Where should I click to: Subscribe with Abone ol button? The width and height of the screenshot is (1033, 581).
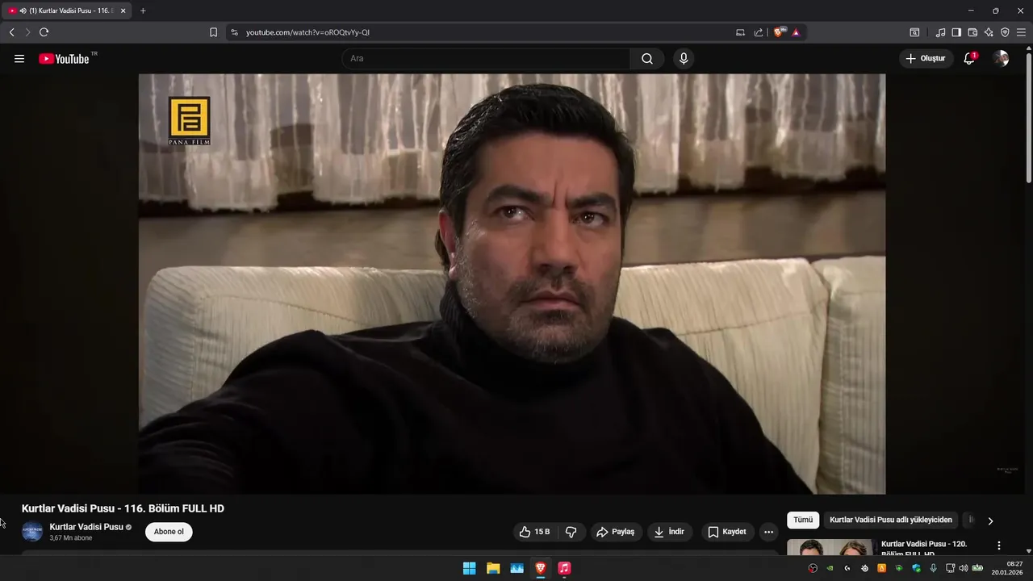coord(169,532)
